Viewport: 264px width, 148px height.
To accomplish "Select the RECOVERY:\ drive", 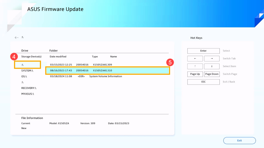I will pos(29,88).
